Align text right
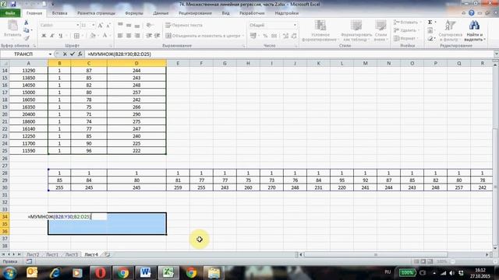This screenshot has width=499, height=280. [137, 36]
